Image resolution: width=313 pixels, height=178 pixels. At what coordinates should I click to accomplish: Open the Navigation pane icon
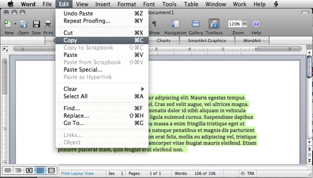click(x=175, y=24)
